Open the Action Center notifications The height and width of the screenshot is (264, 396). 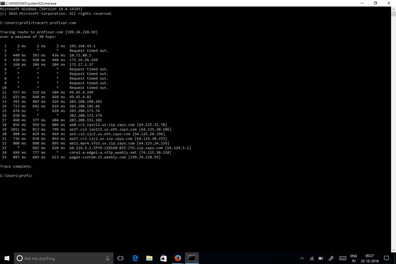pyautogui.click(x=386, y=258)
